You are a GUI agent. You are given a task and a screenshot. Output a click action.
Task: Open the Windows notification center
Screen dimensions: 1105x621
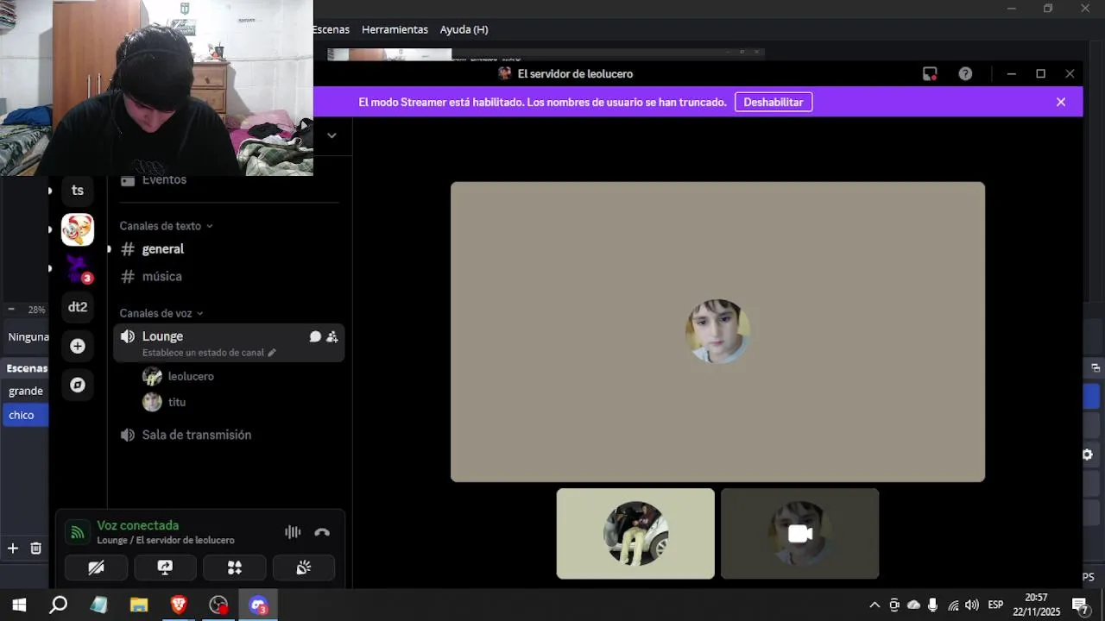pyautogui.click(x=1079, y=605)
